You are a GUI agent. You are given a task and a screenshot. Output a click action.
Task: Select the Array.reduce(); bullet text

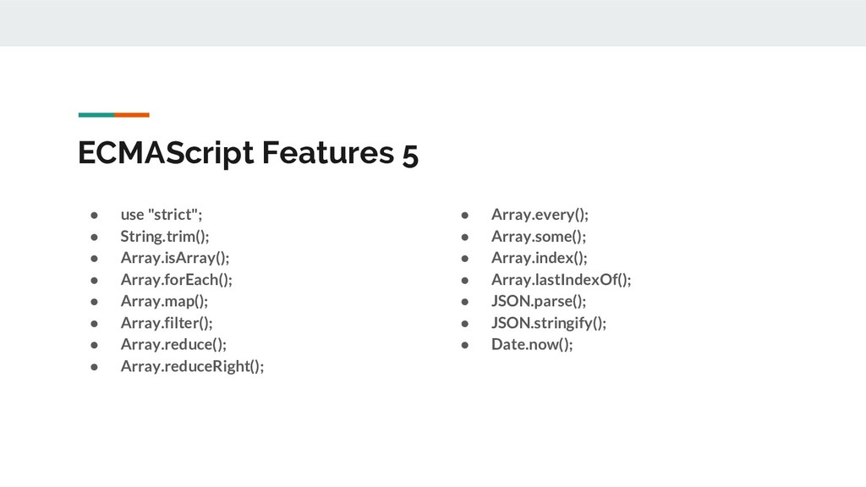(173, 344)
